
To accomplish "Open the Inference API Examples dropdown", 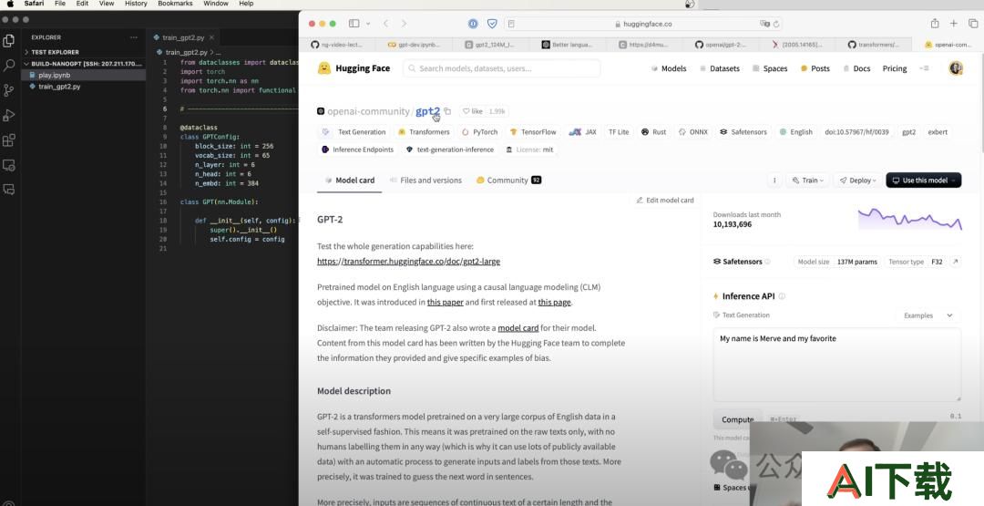I will pyautogui.click(x=928, y=315).
